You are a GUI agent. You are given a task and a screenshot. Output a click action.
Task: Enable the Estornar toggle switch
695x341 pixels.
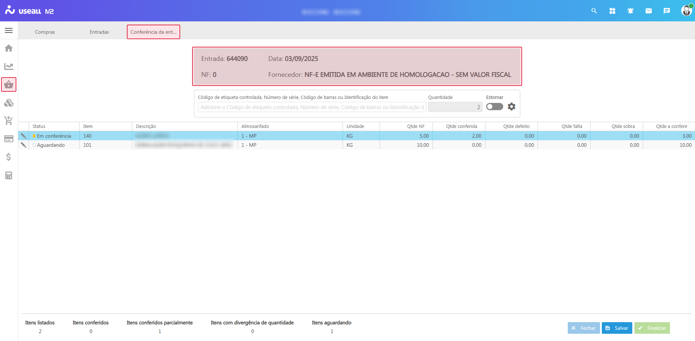(495, 107)
